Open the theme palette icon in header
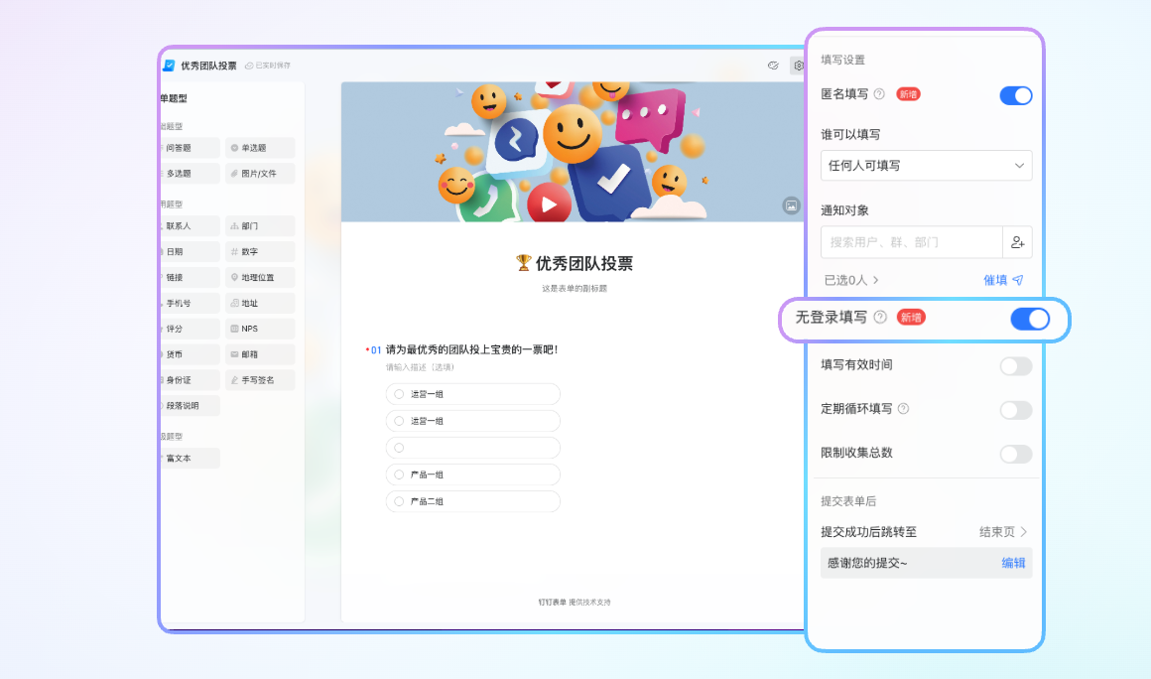This screenshot has width=1151, height=679. (773, 66)
